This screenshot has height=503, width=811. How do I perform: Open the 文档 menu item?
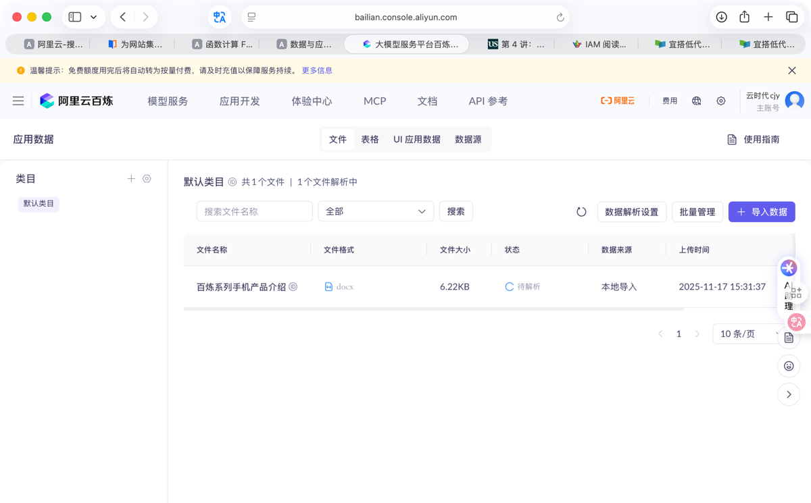coord(427,101)
